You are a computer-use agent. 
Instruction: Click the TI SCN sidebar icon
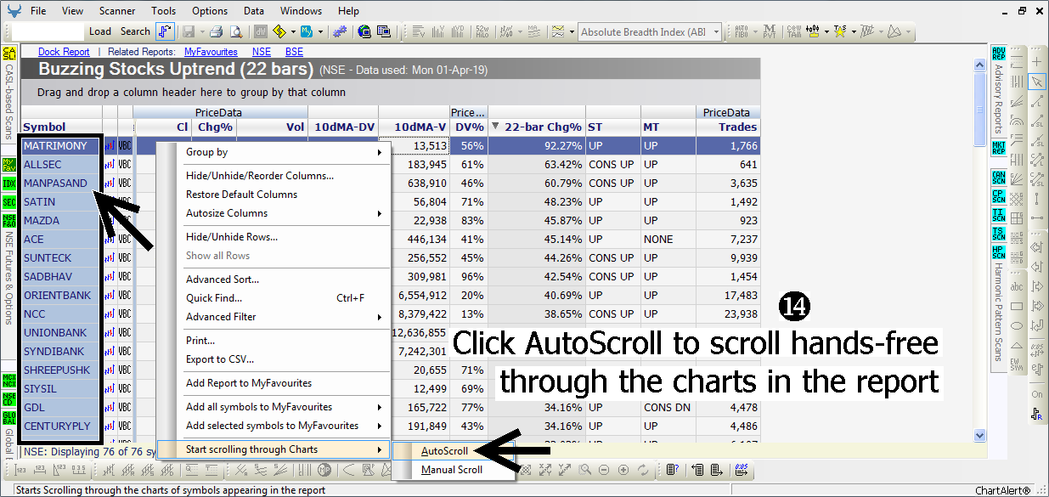point(998,214)
